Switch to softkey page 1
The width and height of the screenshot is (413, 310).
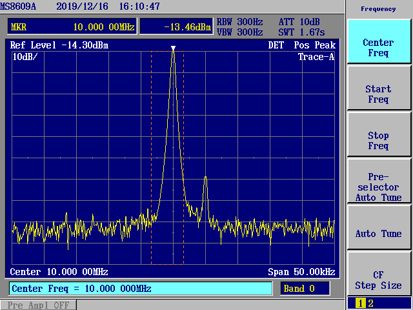[x=360, y=304]
